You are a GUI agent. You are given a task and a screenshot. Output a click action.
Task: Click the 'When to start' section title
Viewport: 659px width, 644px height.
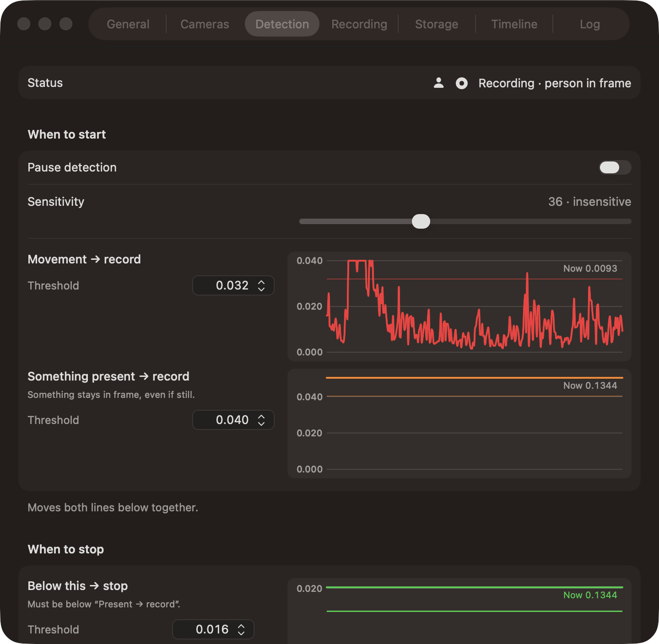pos(67,134)
